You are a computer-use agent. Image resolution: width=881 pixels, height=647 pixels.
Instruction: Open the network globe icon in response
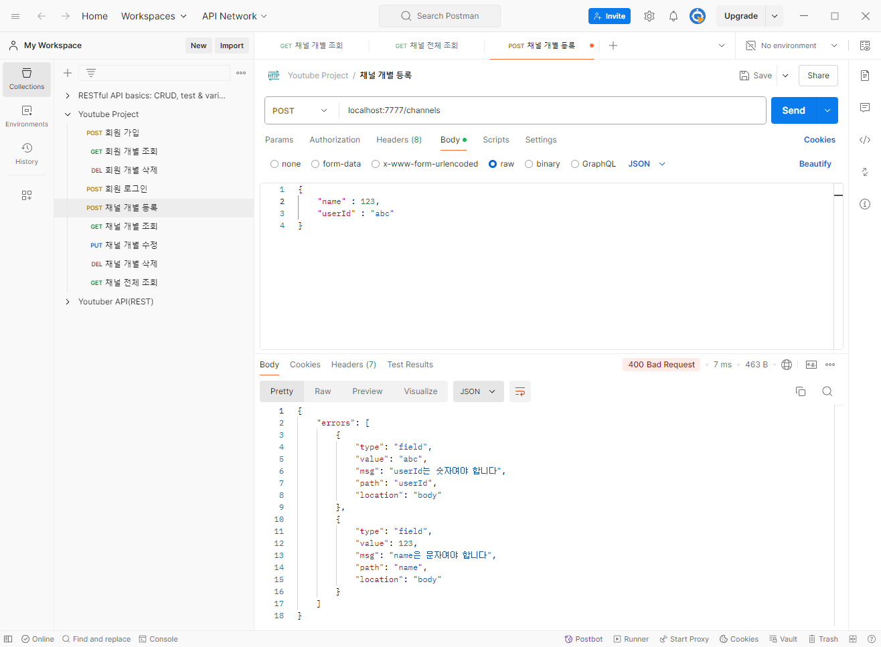click(x=787, y=365)
